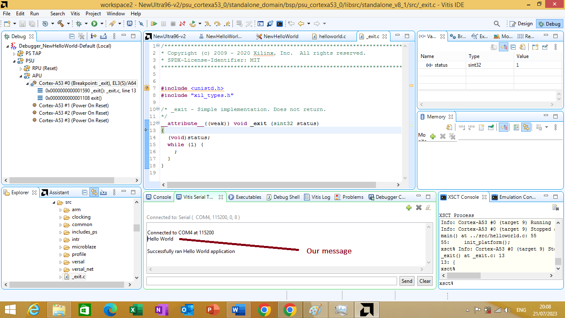Screen dimensions: 565x318
Task: Collapse the src folder in Explorer
Action: point(54,202)
